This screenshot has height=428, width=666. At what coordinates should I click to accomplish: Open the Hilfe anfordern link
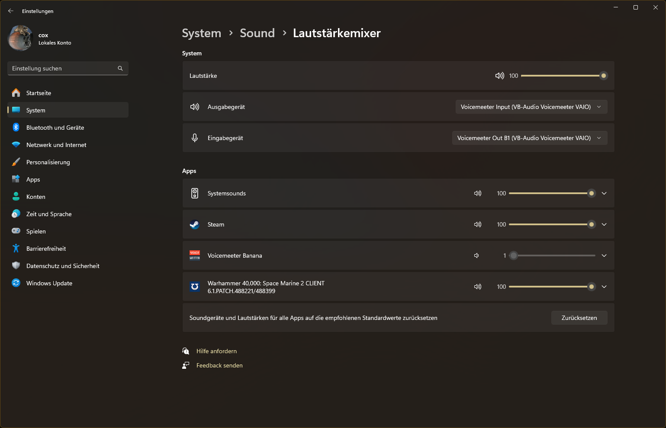tap(216, 351)
